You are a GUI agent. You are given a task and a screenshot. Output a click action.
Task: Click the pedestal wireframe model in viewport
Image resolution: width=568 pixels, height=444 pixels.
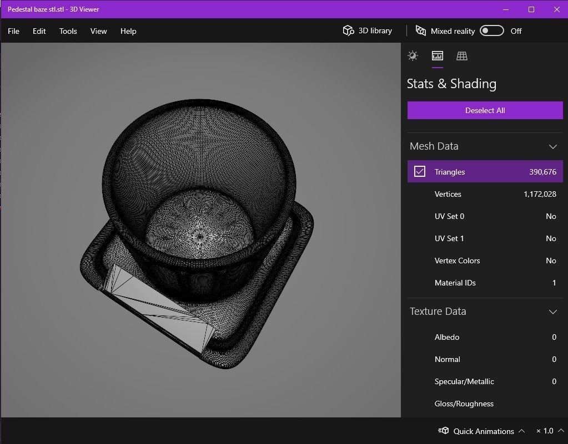(197, 233)
